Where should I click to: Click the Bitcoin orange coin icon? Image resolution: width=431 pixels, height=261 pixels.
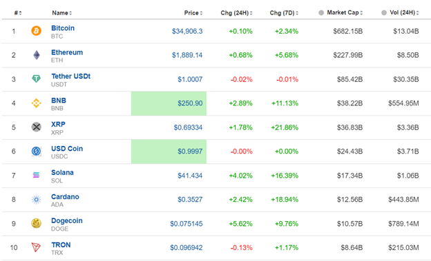click(37, 31)
